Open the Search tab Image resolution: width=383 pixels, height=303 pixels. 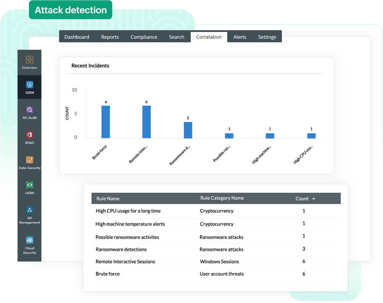[176, 37]
